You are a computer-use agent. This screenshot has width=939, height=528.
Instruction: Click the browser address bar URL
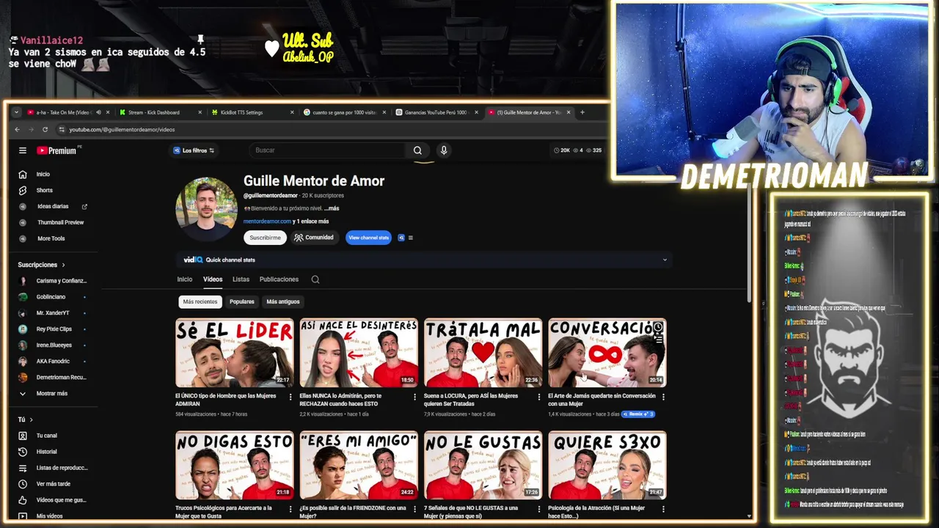[122, 130]
